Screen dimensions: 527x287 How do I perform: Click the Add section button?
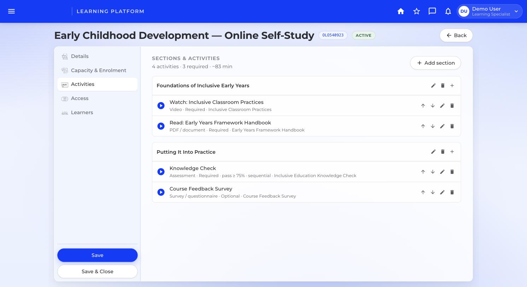tap(435, 63)
